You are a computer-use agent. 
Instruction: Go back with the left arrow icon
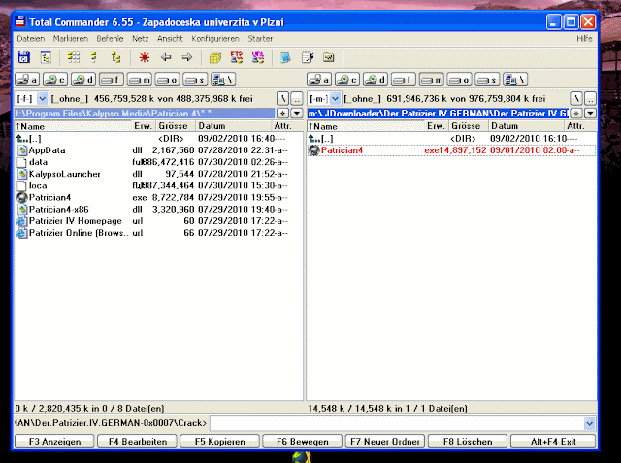pos(166,58)
